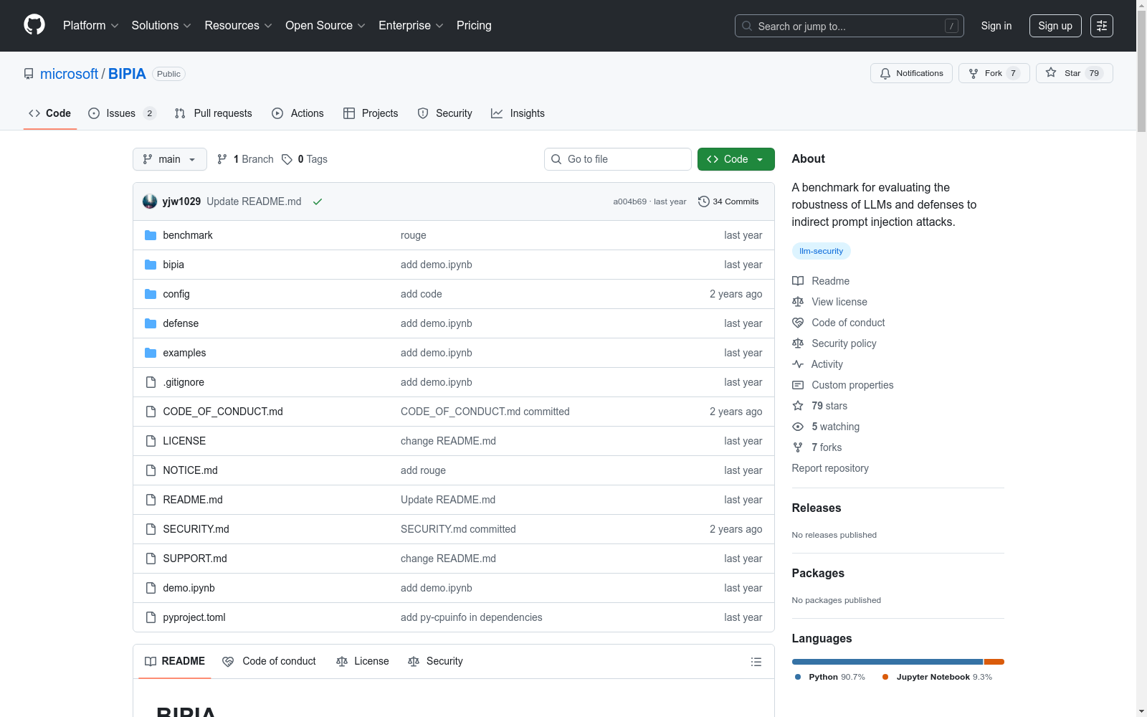Click the blue Python language dot
This screenshot has width=1147, height=717.
(x=798, y=677)
